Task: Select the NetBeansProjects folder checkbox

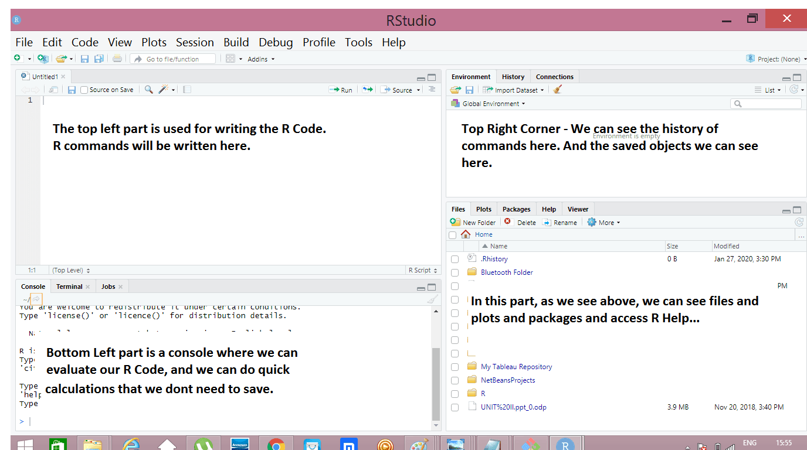Action: pos(455,380)
